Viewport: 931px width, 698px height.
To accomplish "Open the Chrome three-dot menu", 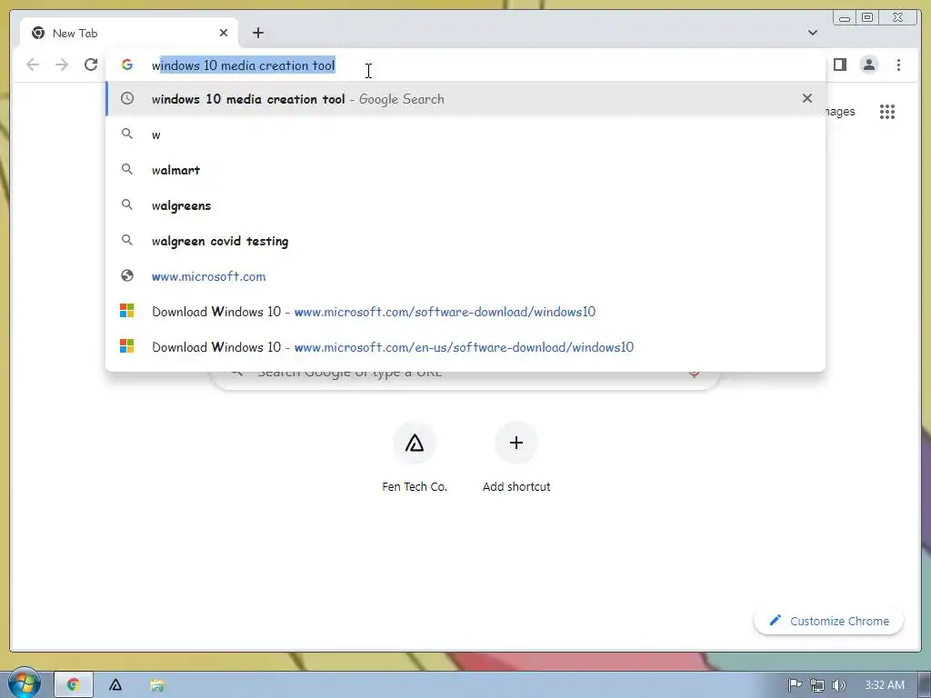I will click(898, 65).
